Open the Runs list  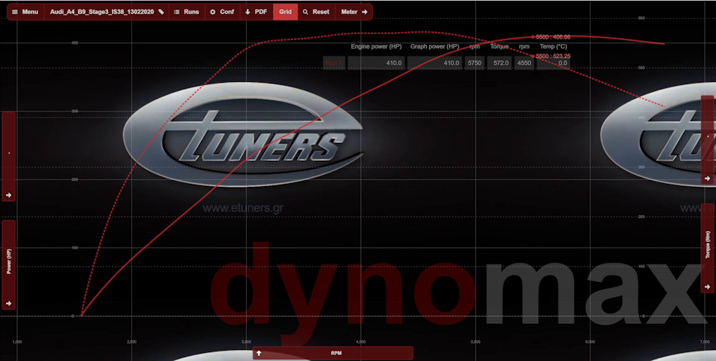point(186,12)
